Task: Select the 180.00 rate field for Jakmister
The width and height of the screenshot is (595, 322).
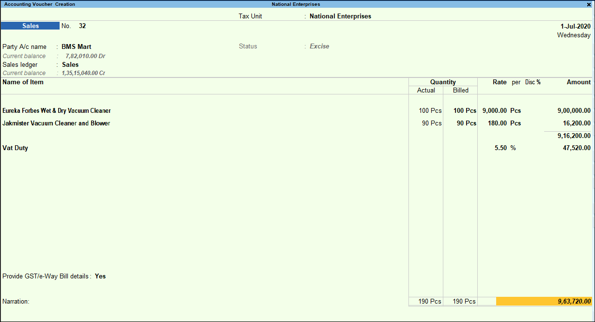Action: click(x=498, y=123)
